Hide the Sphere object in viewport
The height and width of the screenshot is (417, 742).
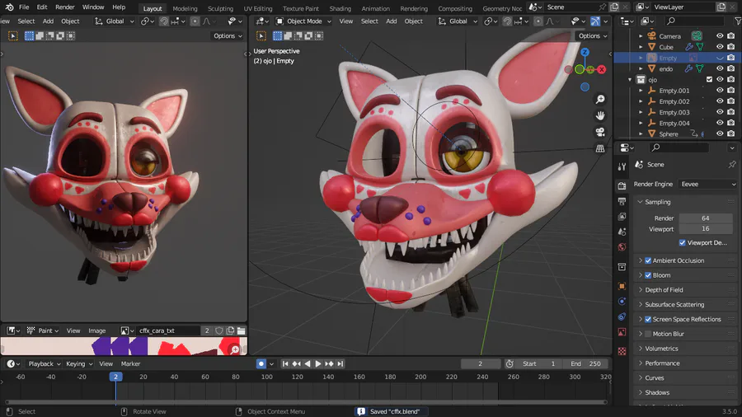click(x=720, y=134)
